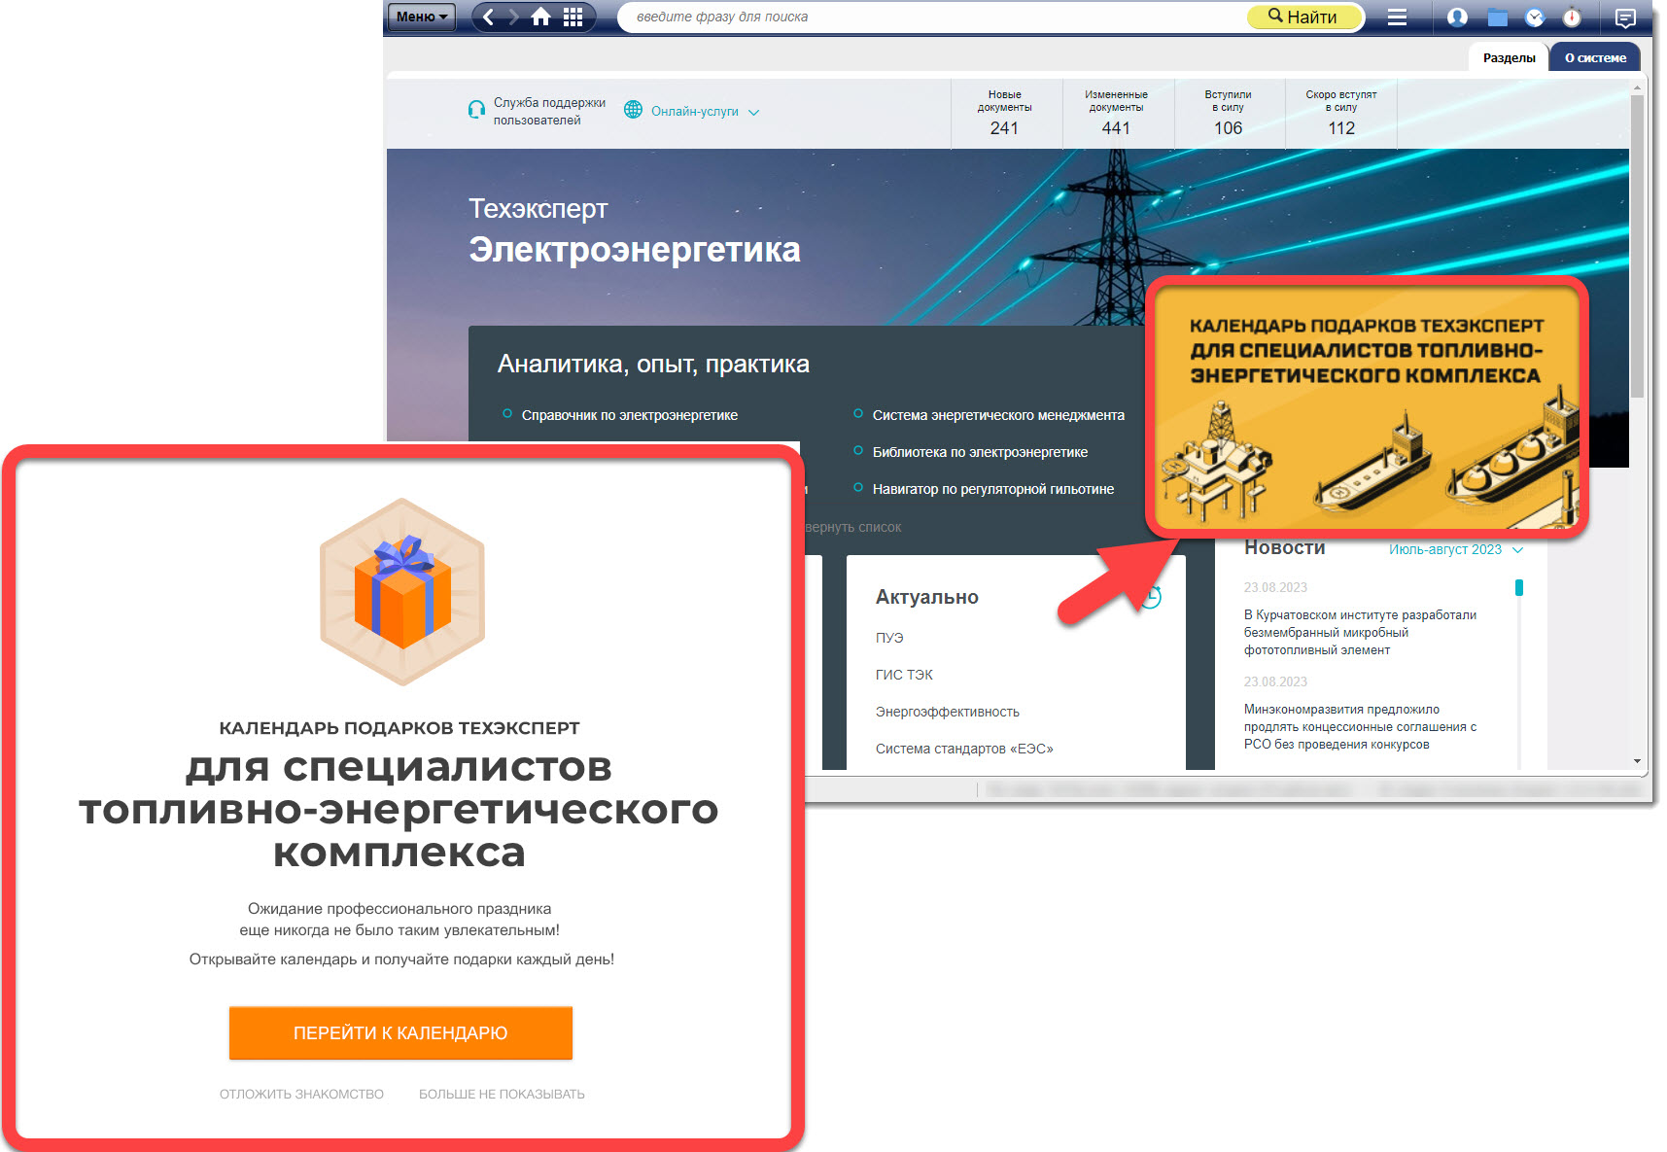Click the support headset icon

pyautogui.click(x=476, y=110)
